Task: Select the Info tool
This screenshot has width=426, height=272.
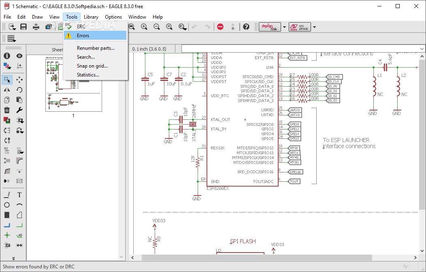Action: point(7,56)
